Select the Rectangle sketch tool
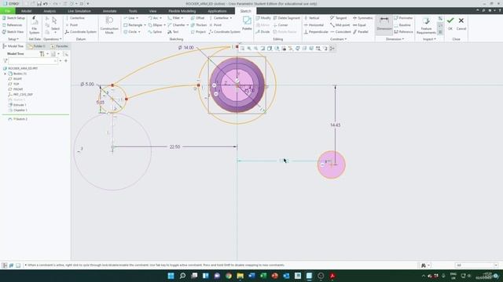The image size is (503, 282). click(x=133, y=25)
